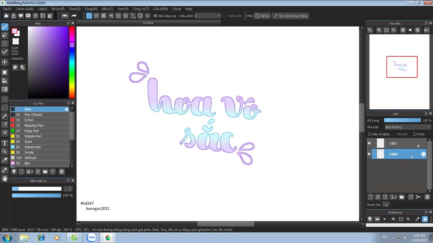Delete the layer with the trash icon
433x243 pixels.
[427, 197]
